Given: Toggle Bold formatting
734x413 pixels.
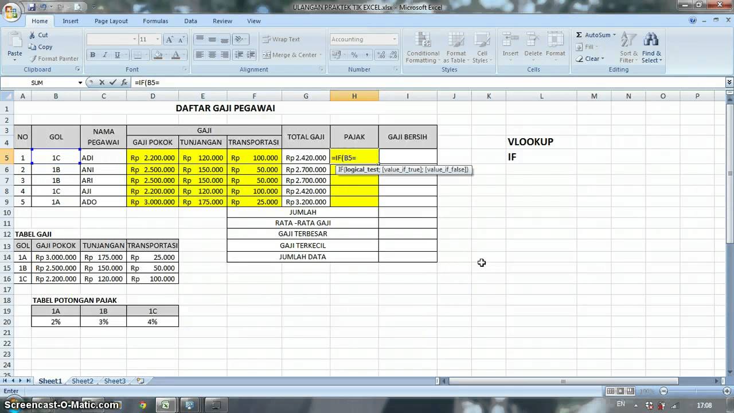Looking at the screenshot, I should click(92, 55).
